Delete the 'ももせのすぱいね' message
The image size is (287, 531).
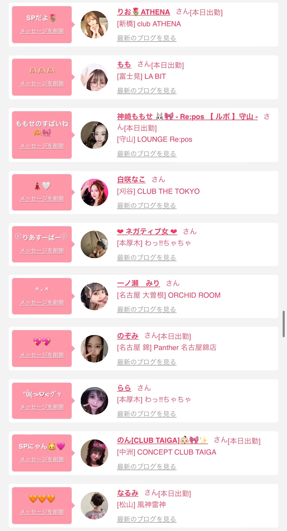(x=42, y=146)
